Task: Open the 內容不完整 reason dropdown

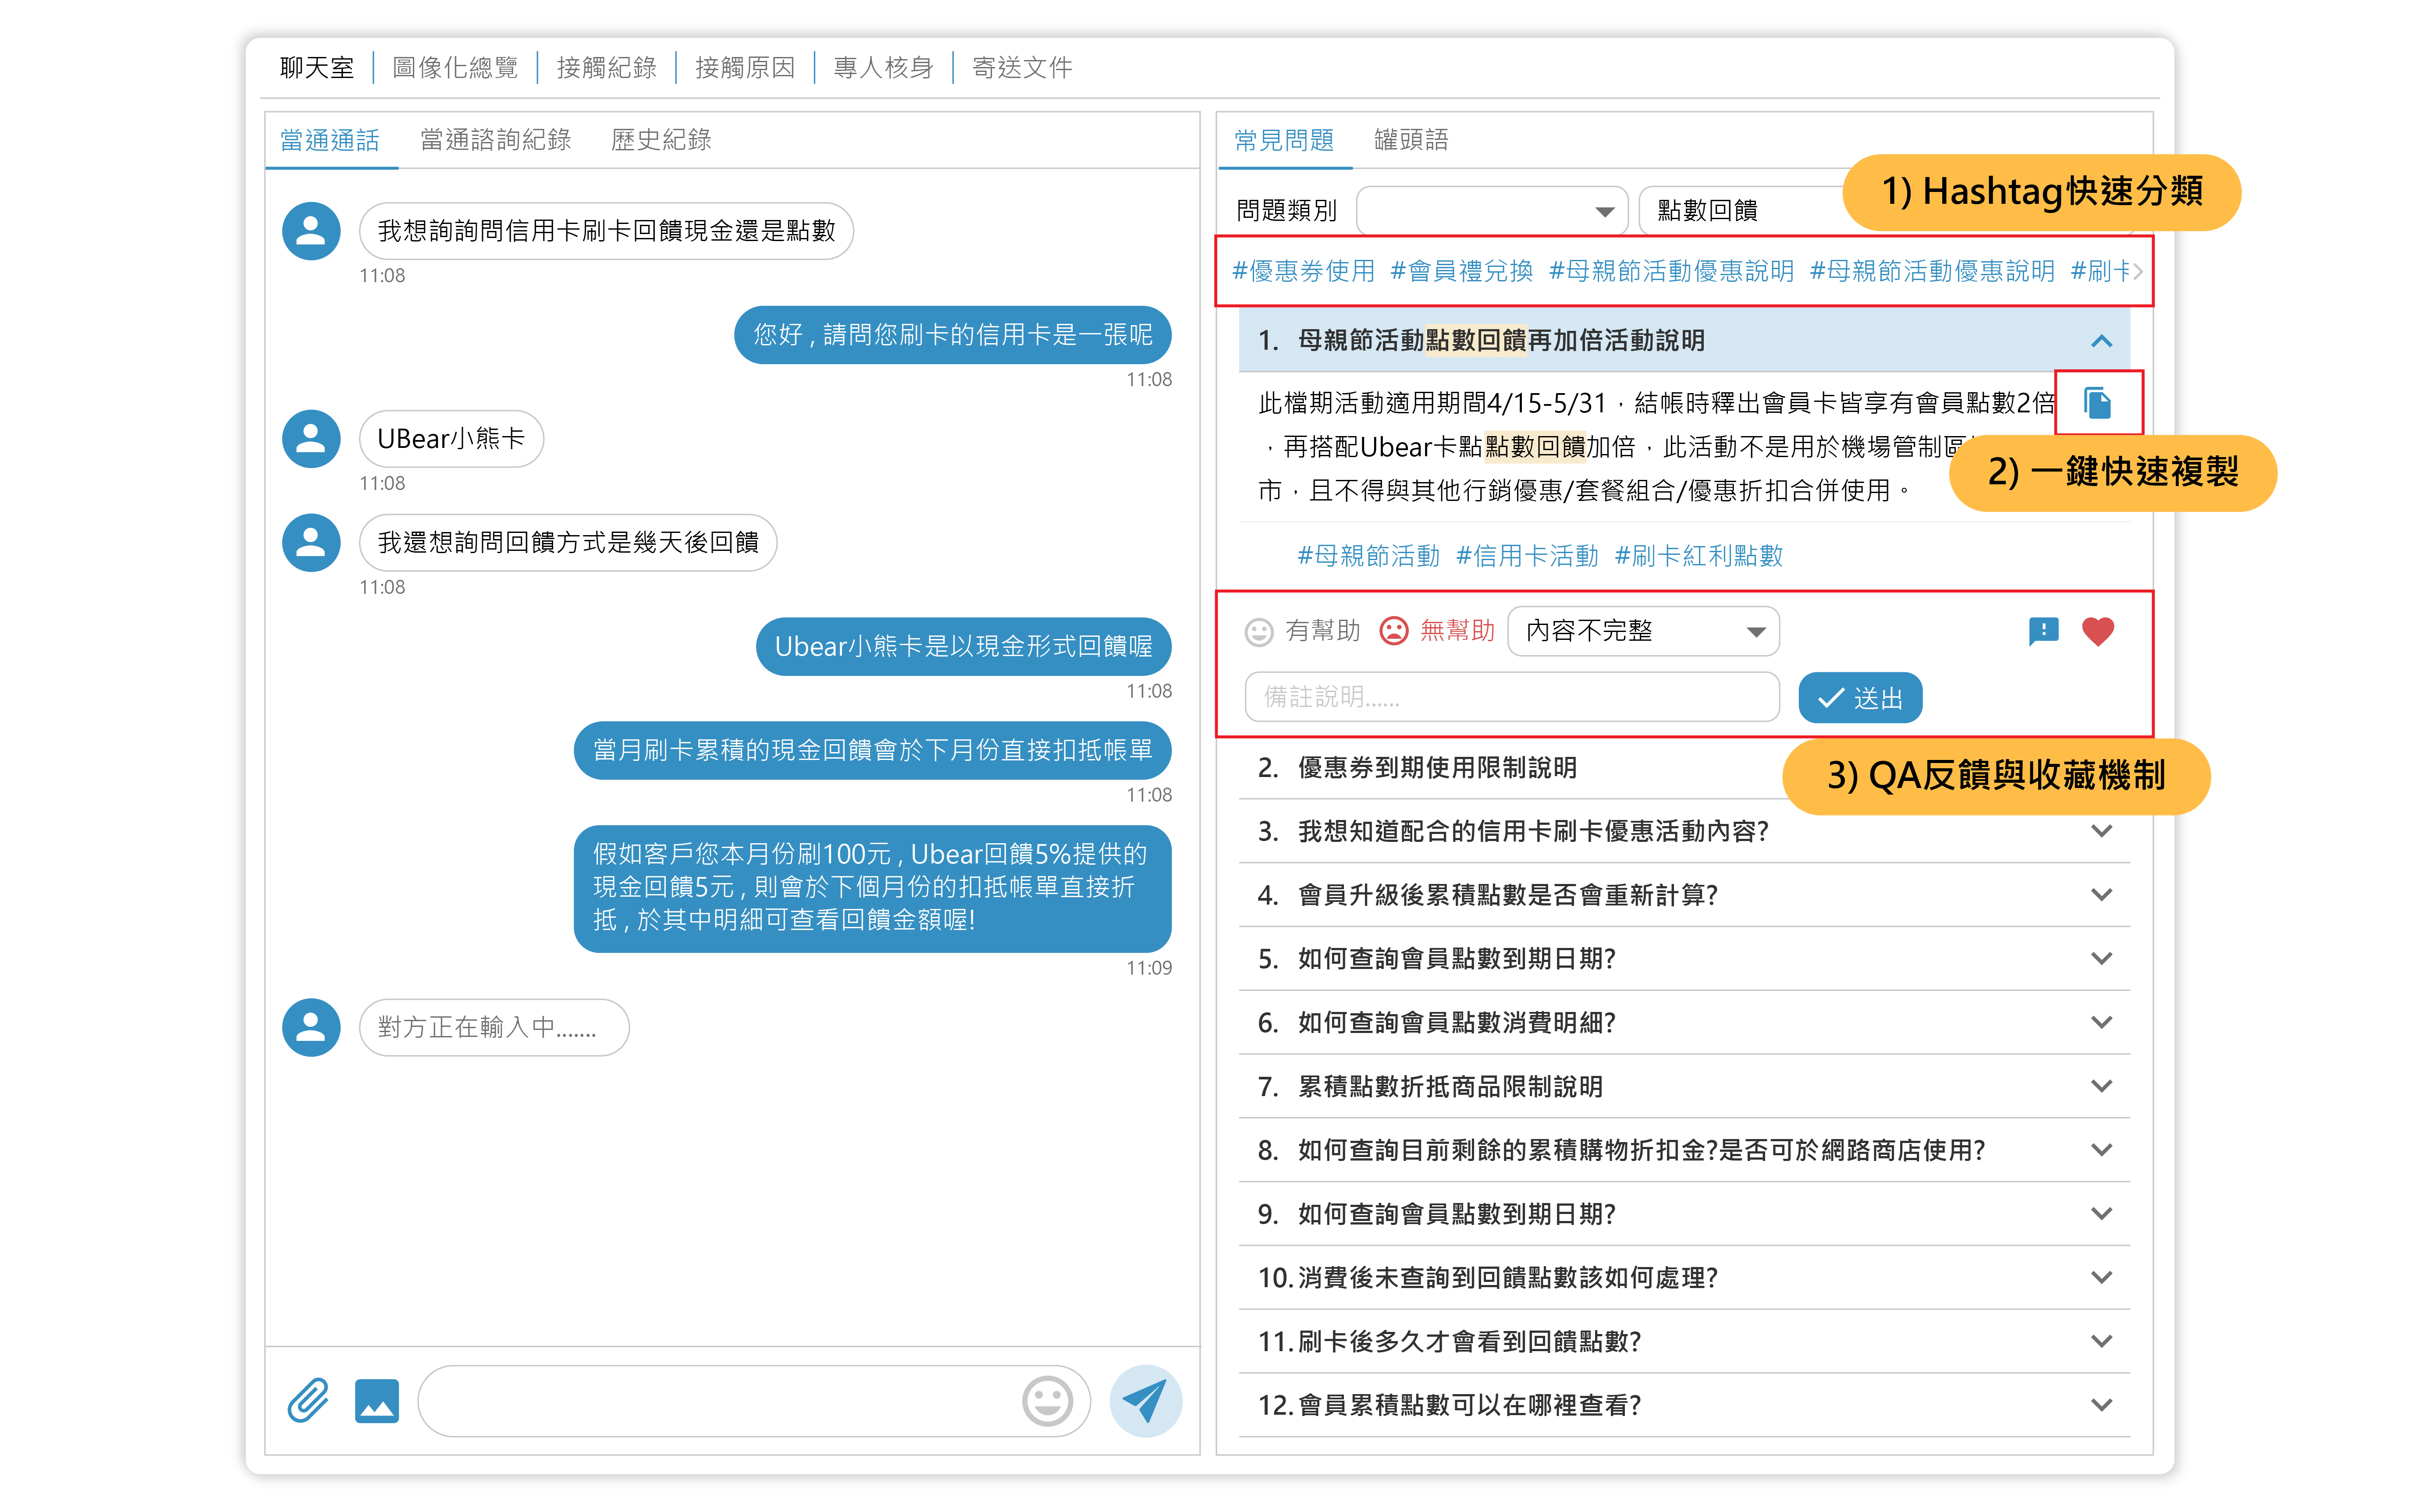Action: point(1643,631)
